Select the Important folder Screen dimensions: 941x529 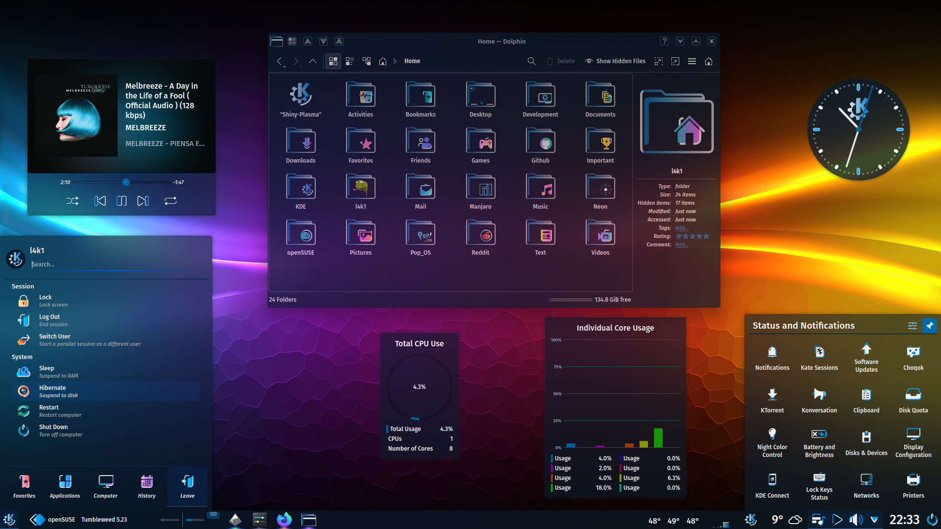pyautogui.click(x=600, y=145)
